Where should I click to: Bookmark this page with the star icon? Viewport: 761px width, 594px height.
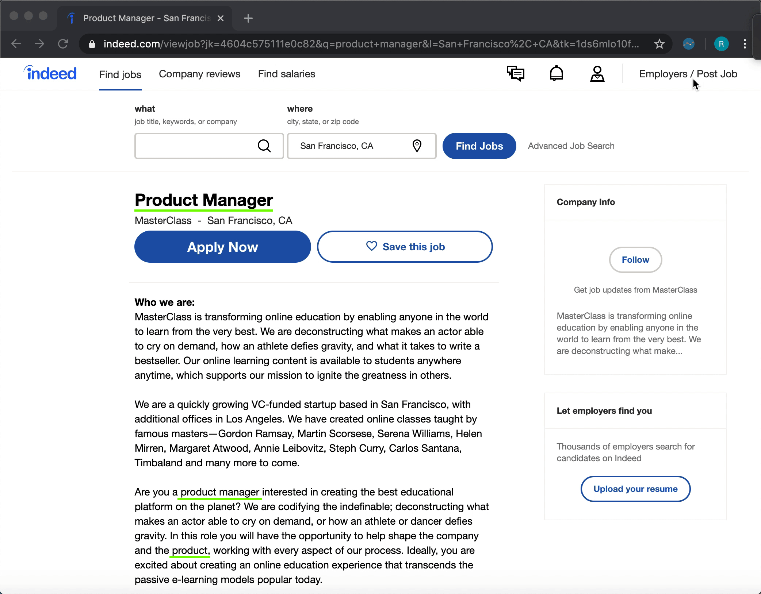pos(659,44)
